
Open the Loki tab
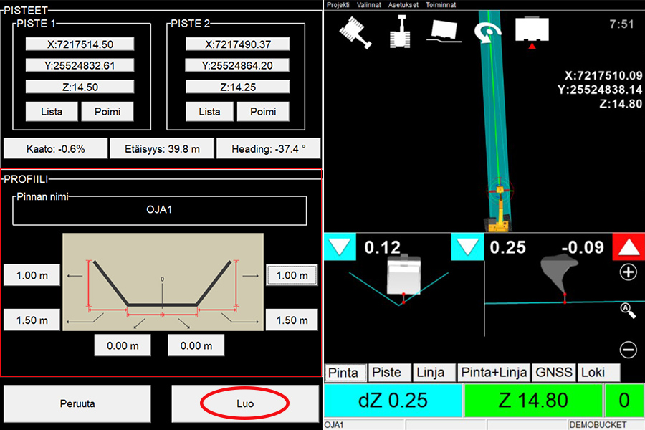point(593,373)
